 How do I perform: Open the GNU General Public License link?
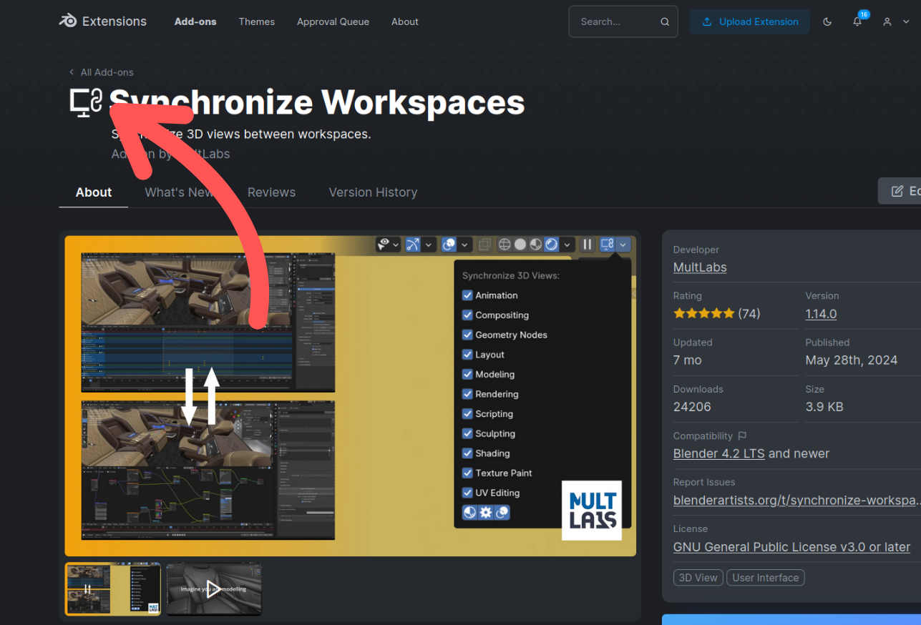pyautogui.click(x=791, y=547)
